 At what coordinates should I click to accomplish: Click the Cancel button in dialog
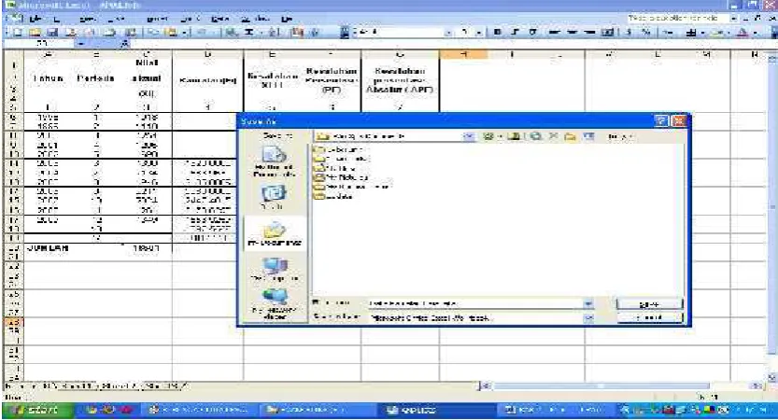click(649, 317)
